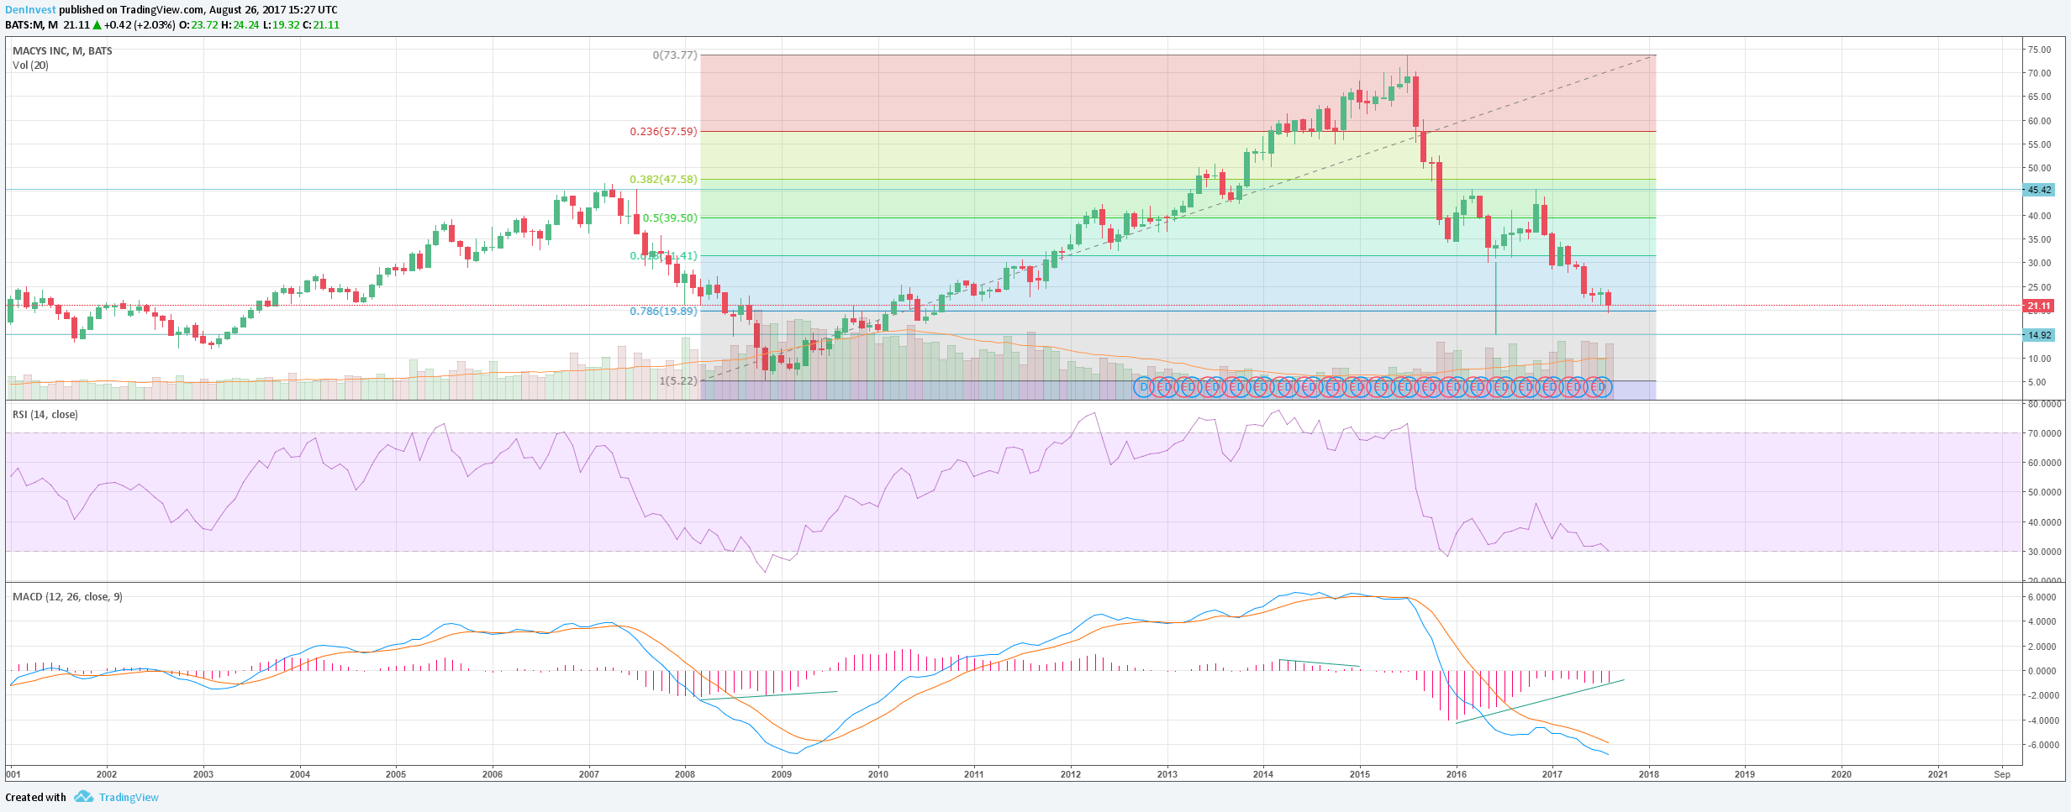The height and width of the screenshot is (812, 2071).
Task: Click the 5.00 value on price axis
Action: pos(2037,382)
